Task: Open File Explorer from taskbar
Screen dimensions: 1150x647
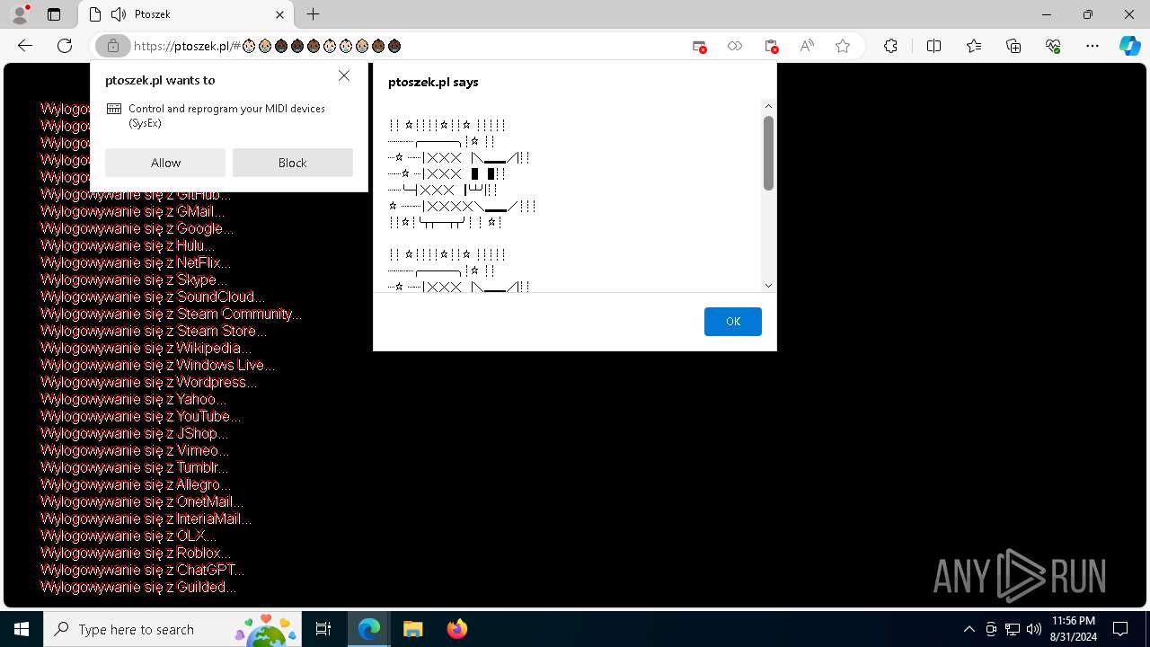Action: 412,629
